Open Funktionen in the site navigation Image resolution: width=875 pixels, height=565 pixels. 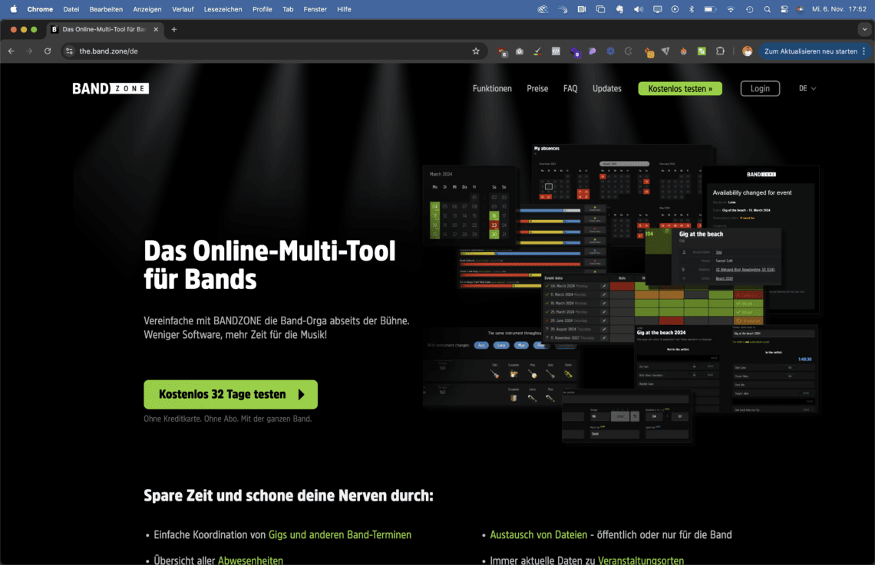(492, 88)
